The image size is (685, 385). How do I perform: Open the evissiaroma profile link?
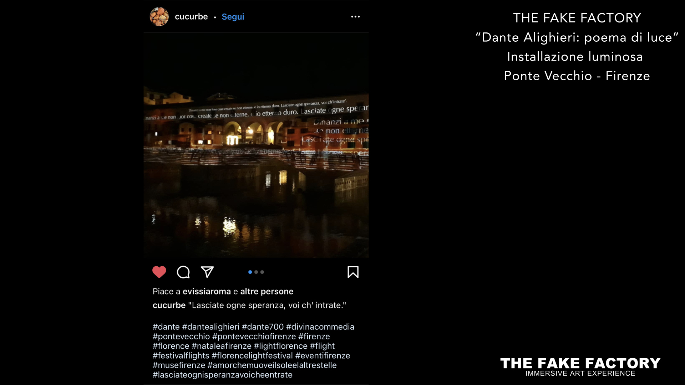[207, 291]
